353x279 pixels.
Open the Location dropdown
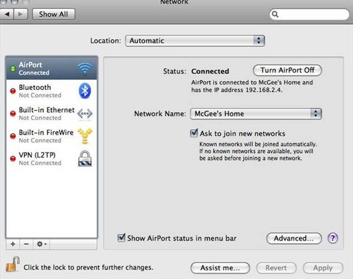194,41
